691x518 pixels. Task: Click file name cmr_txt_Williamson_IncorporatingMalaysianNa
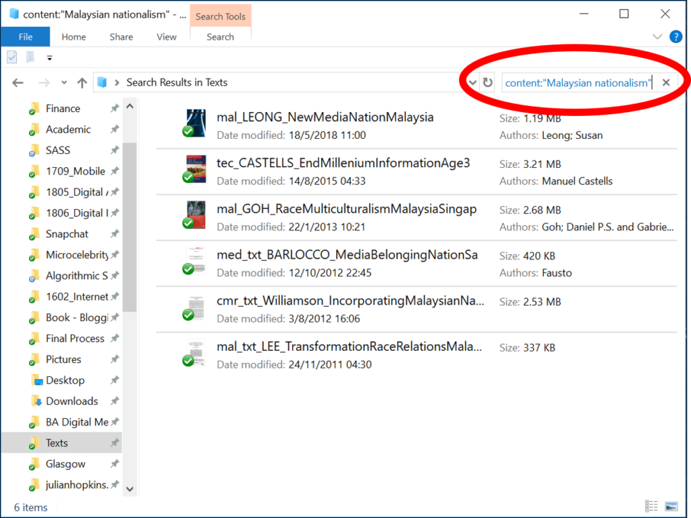(x=350, y=300)
